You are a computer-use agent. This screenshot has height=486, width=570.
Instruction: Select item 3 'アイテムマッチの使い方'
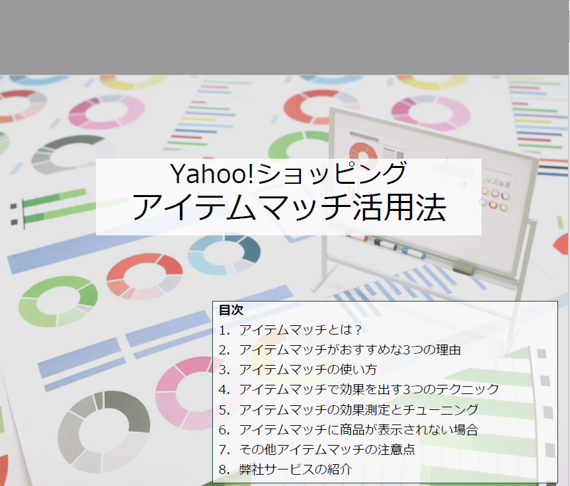click(298, 370)
